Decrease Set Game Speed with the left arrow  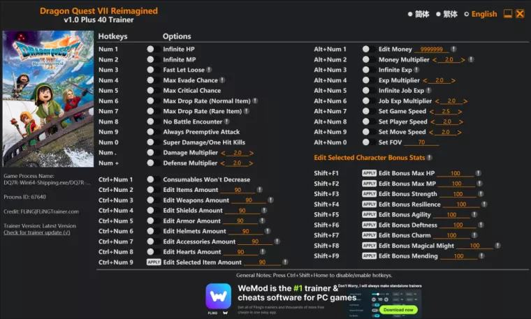432,112
